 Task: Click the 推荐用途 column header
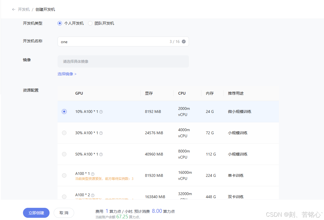coord(236,93)
